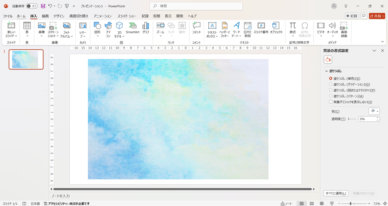388x206 pixels.
Task: Click the Cameo (レリーフ) camera icon
Action: tap(83, 26)
